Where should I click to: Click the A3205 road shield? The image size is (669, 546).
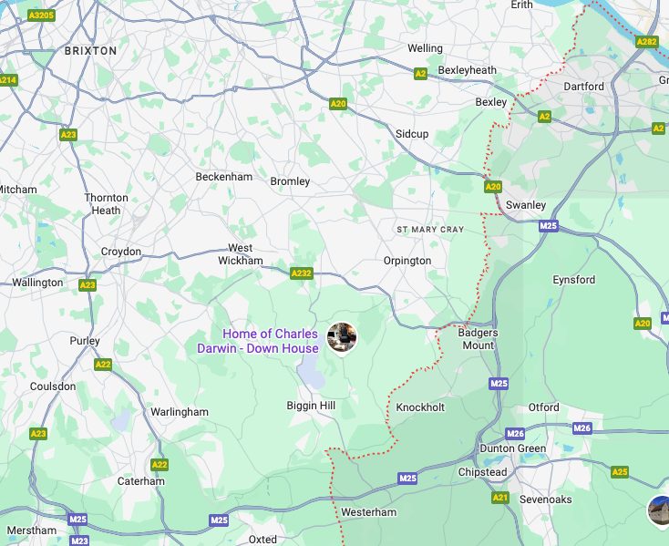(41, 15)
